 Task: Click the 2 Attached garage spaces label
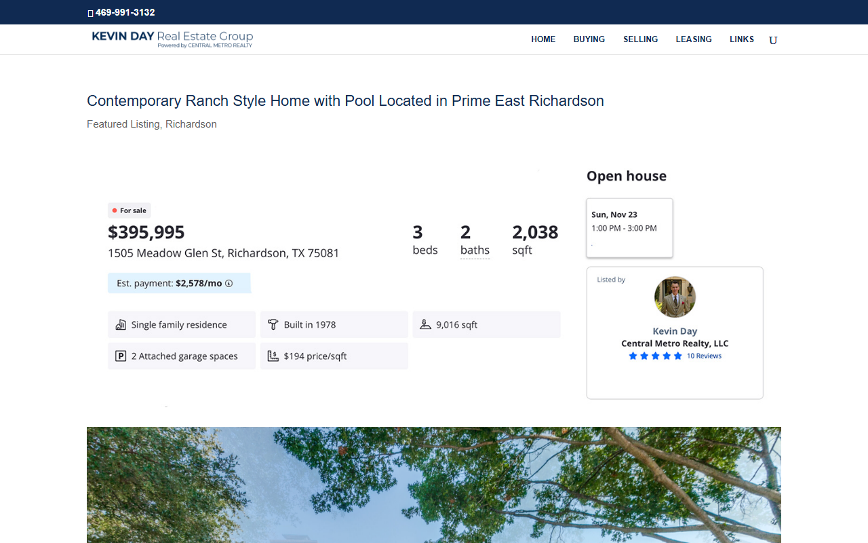pos(184,356)
